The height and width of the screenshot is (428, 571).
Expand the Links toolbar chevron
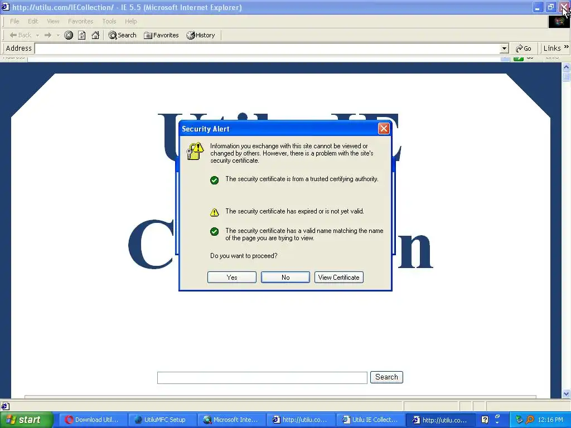click(567, 47)
